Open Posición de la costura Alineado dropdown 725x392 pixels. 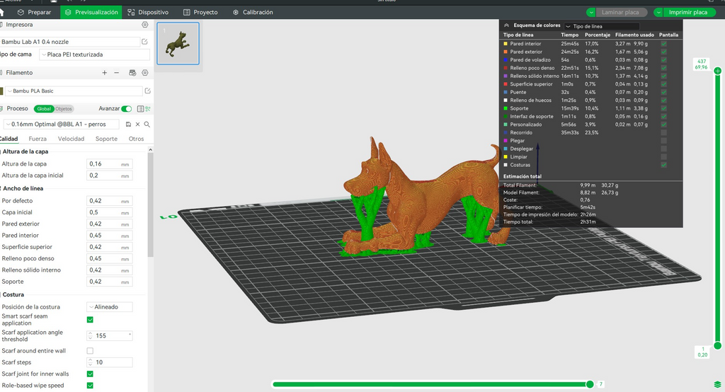(x=110, y=307)
